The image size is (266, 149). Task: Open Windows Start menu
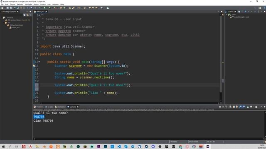(3, 147)
